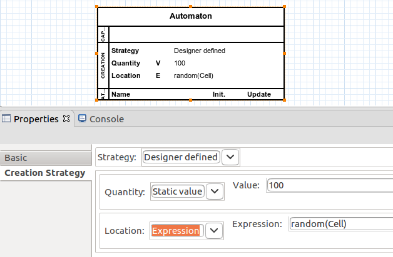
Task: Close the Properties view tab
Action: click(67, 119)
